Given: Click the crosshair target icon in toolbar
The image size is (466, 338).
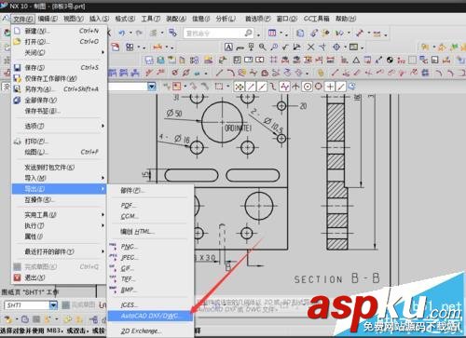Looking at the screenshot, I should [336, 47].
